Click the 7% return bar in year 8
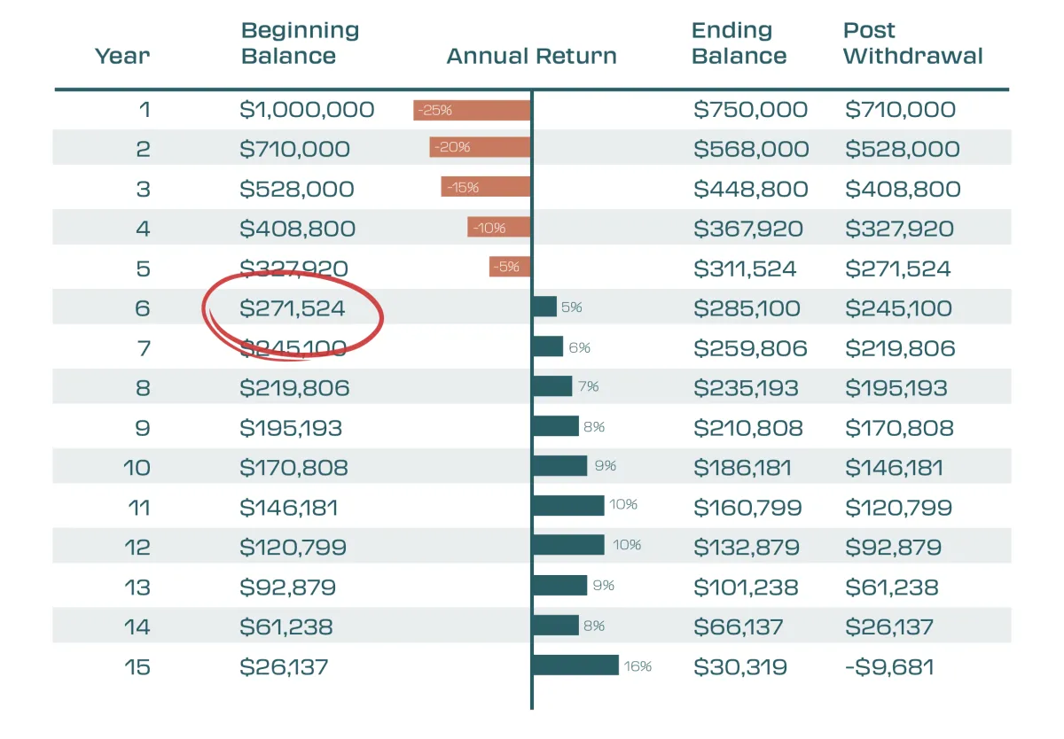 tap(552, 386)
